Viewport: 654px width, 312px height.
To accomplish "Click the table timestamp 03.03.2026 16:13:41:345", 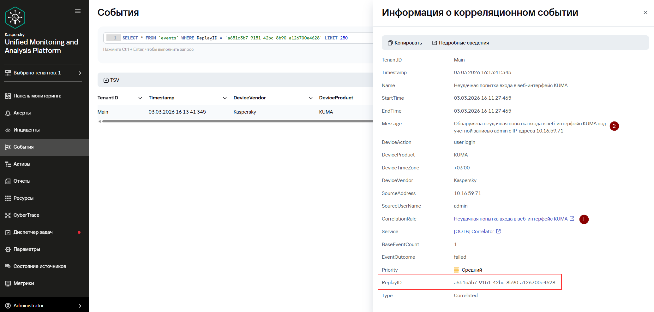I will click(x=177, y=112).
